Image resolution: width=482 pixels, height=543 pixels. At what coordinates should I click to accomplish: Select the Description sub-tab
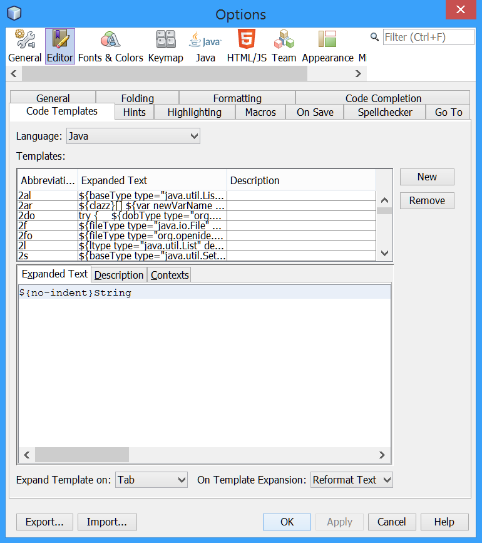pos(119,275)
